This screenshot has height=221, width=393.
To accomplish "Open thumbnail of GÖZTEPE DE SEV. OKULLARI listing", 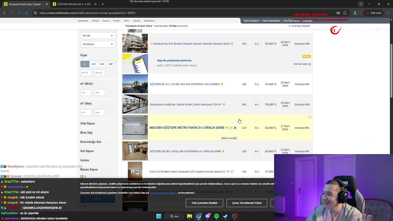I will (x=135, y=151).
